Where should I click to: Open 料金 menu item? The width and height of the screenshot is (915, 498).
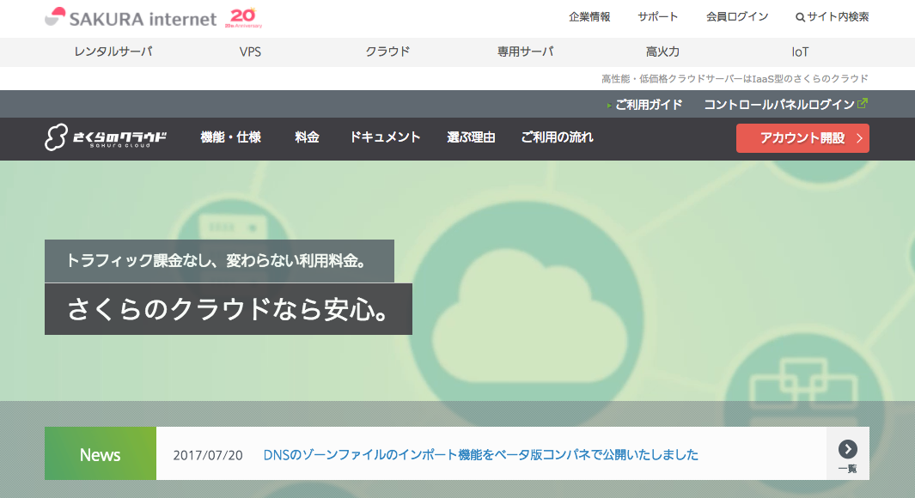pyautogui.click(x=307, y=137)
